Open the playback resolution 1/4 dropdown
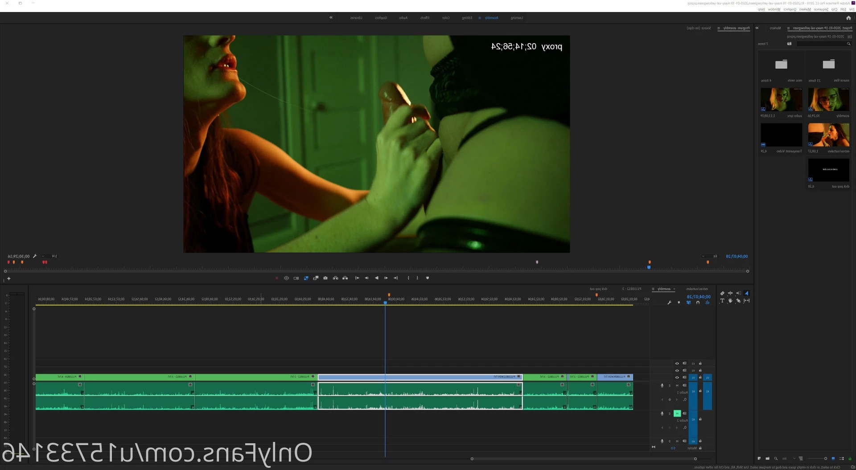856x470 pixels. 49,256
